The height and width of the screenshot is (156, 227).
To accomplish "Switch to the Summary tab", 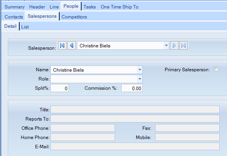I will click(15, 7).
